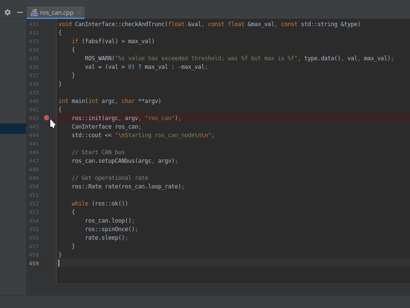The image size is (410, 308).
Task: Click on rate.sleep() call
Action: 106,238
